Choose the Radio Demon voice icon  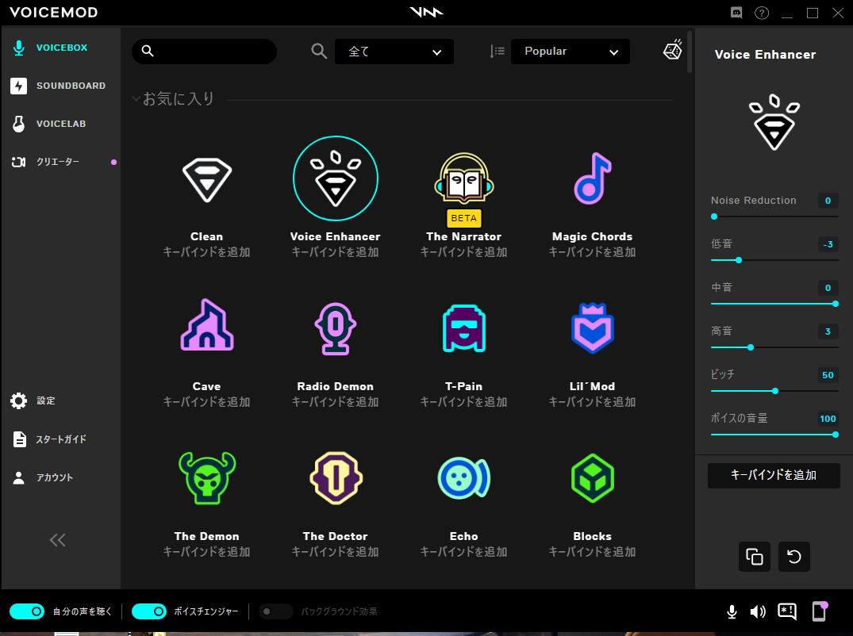(x=335, y=328)
